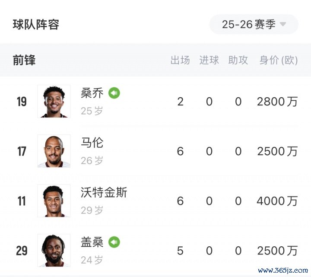Open the 25-26赛季 season dropdown
The image size is (311, 277).
[x=254, y=24]
